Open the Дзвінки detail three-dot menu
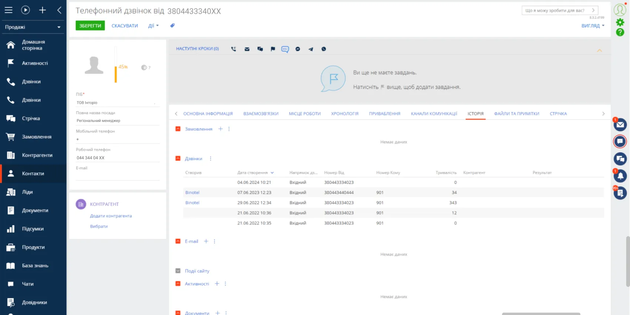The height and width of the screenshot is (315, 630). click(x=210, y=159)
